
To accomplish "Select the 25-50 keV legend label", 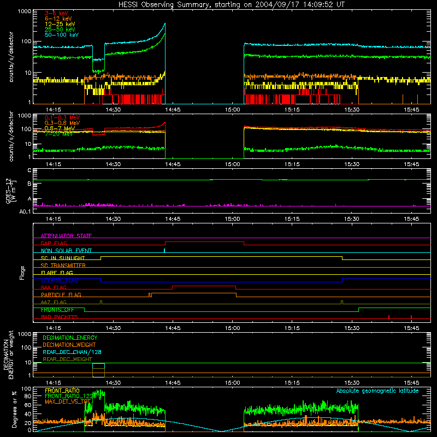I will pyautogui.click(x=60, y=29).
